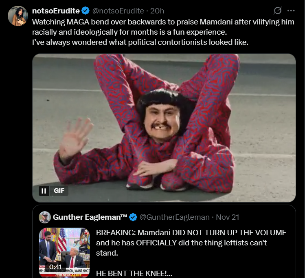Play the quoted Fox News video thumbnail
The image size is (305, 278).
[x=64, y=252]
